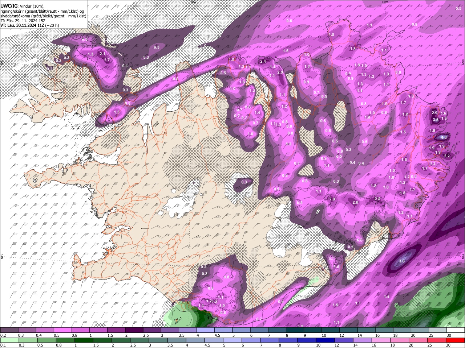Screen dimensions: 465x348
Task: Select upper-row legend swatch labeled 10
Action: (x=331, y=330)
